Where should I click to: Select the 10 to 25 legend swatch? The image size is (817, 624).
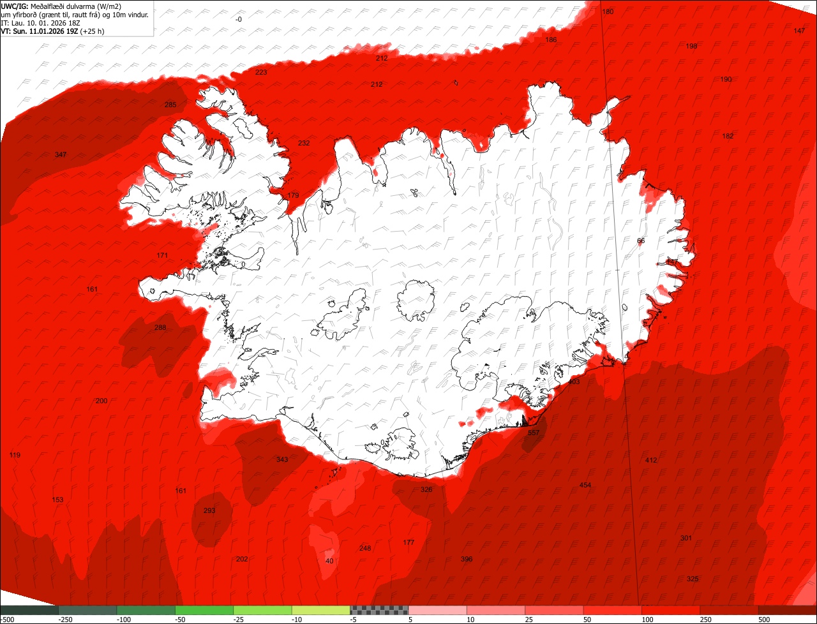(x=496, y=610)
